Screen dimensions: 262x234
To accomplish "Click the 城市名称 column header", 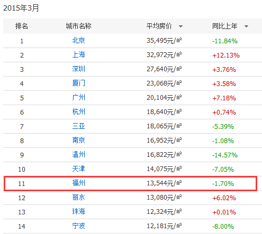I will point(79,26).
